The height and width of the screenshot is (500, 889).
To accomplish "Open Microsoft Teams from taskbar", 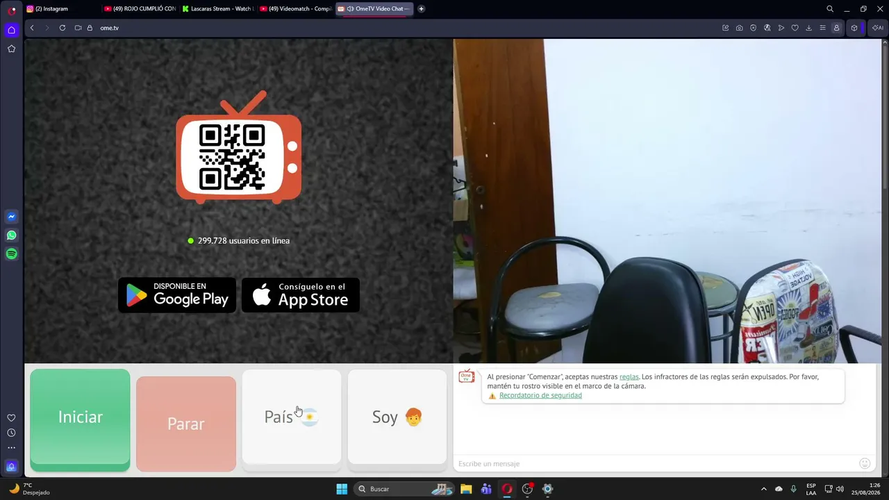I will 486,489.
